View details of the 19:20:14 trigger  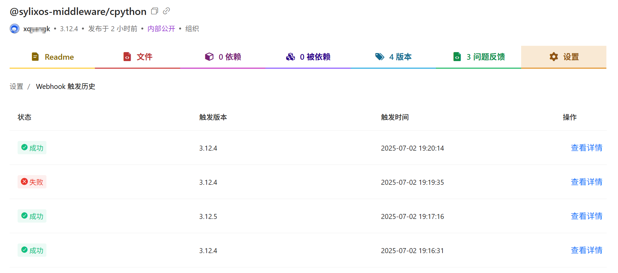point(586,148)
